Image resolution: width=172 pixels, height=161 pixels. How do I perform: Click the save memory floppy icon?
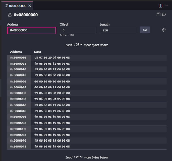pos(158,14)
